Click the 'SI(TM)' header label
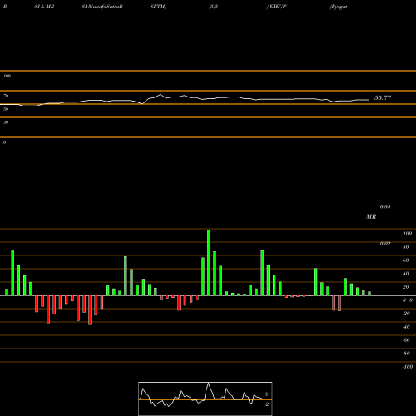The image size is (416, 416). [x=158, y=7]
